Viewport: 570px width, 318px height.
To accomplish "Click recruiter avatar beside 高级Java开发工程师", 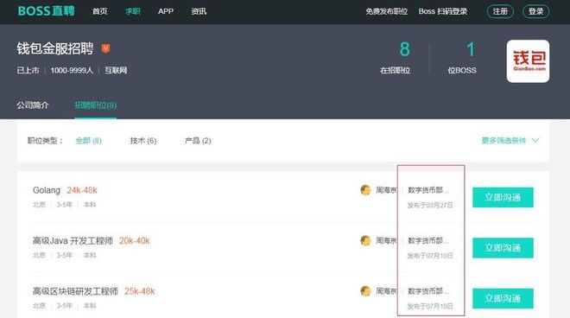I will 365,240.
